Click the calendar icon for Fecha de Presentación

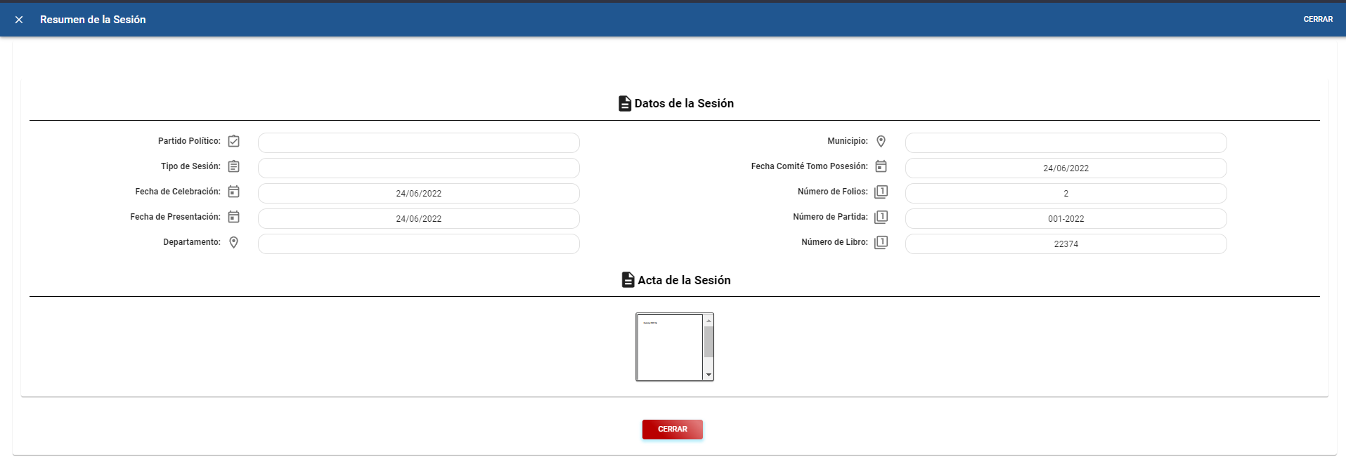coord(234,217)
